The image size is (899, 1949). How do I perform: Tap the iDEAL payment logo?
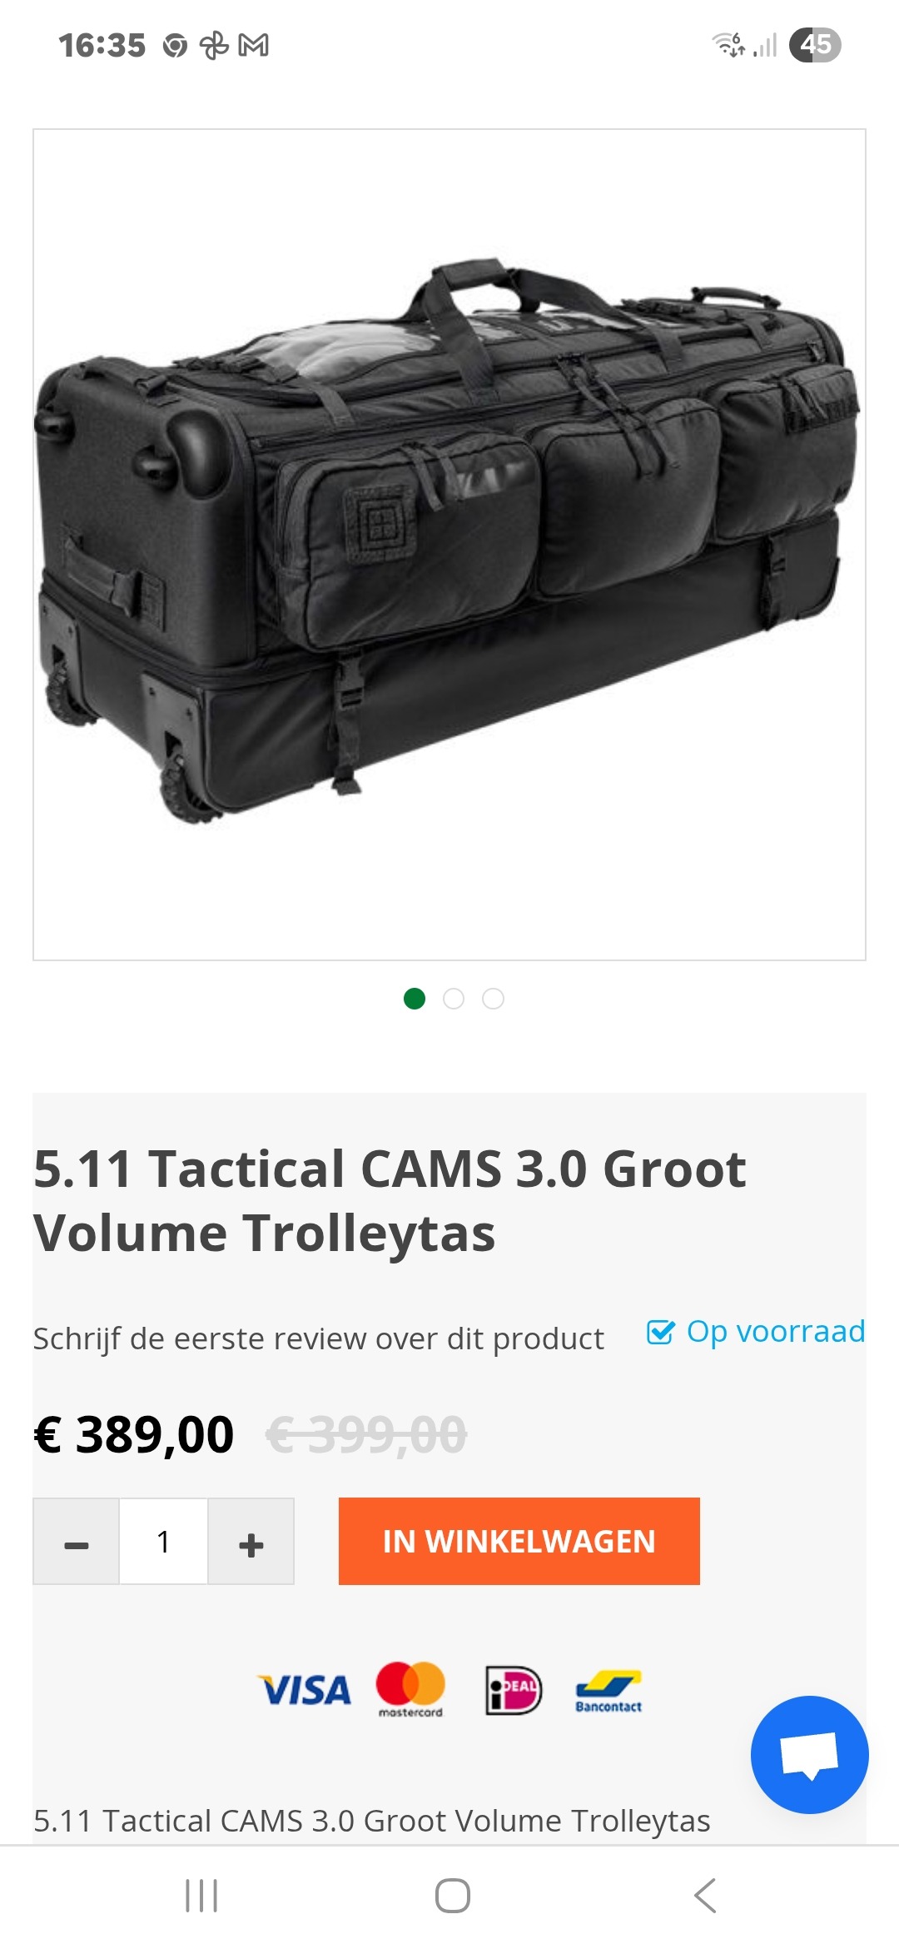click(x=514, y=1690)
